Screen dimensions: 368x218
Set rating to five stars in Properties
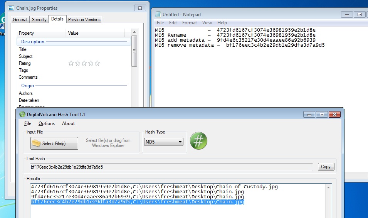pos(97,63)
